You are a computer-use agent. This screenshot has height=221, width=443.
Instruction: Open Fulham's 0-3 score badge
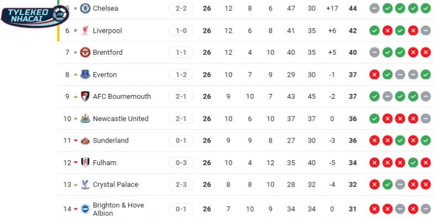tap(181, 163)
